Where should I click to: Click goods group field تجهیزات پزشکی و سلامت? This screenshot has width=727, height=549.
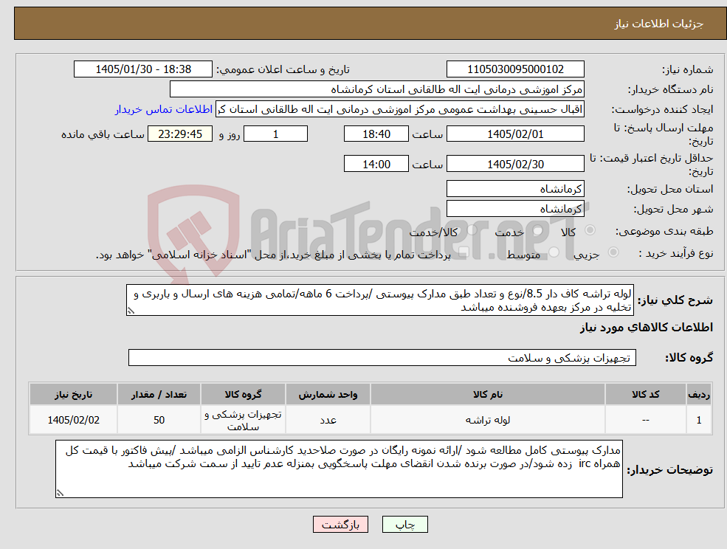tap(382, 357)
